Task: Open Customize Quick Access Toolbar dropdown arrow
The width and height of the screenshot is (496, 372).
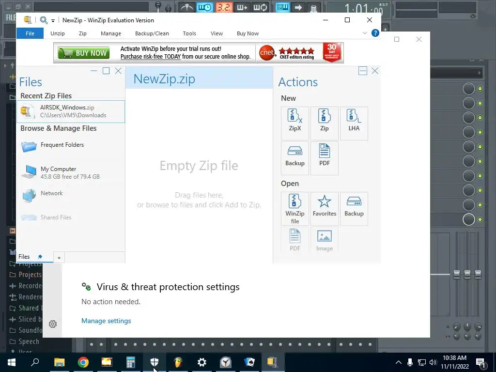Action: point(53,20)
